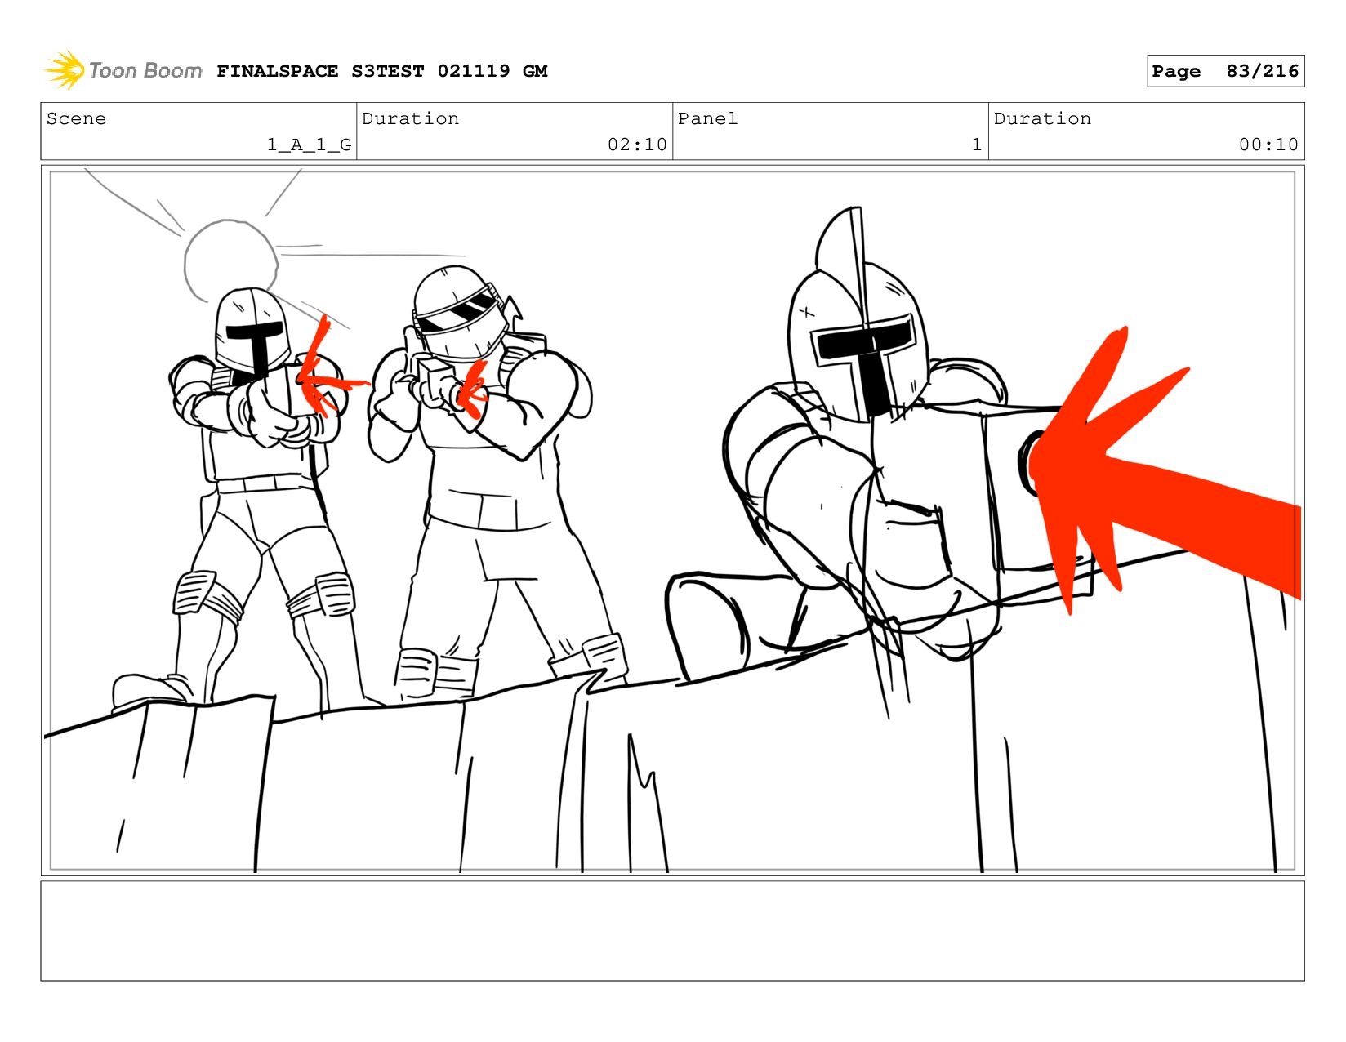Viewport: 1346px width, 1042px height.
Task: Click the 'Page 83/216' box
Action: [x=1225, y=71]
